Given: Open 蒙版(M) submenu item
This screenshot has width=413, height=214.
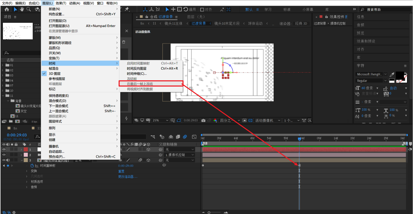Looking at the screenshot, I should point(81,38).
